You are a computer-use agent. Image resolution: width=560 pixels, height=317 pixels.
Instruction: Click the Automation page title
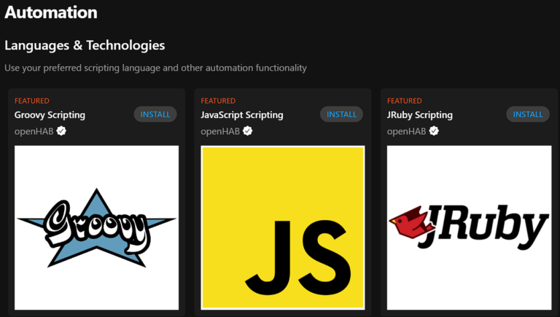pyautogui.click(x=51, y=12)
